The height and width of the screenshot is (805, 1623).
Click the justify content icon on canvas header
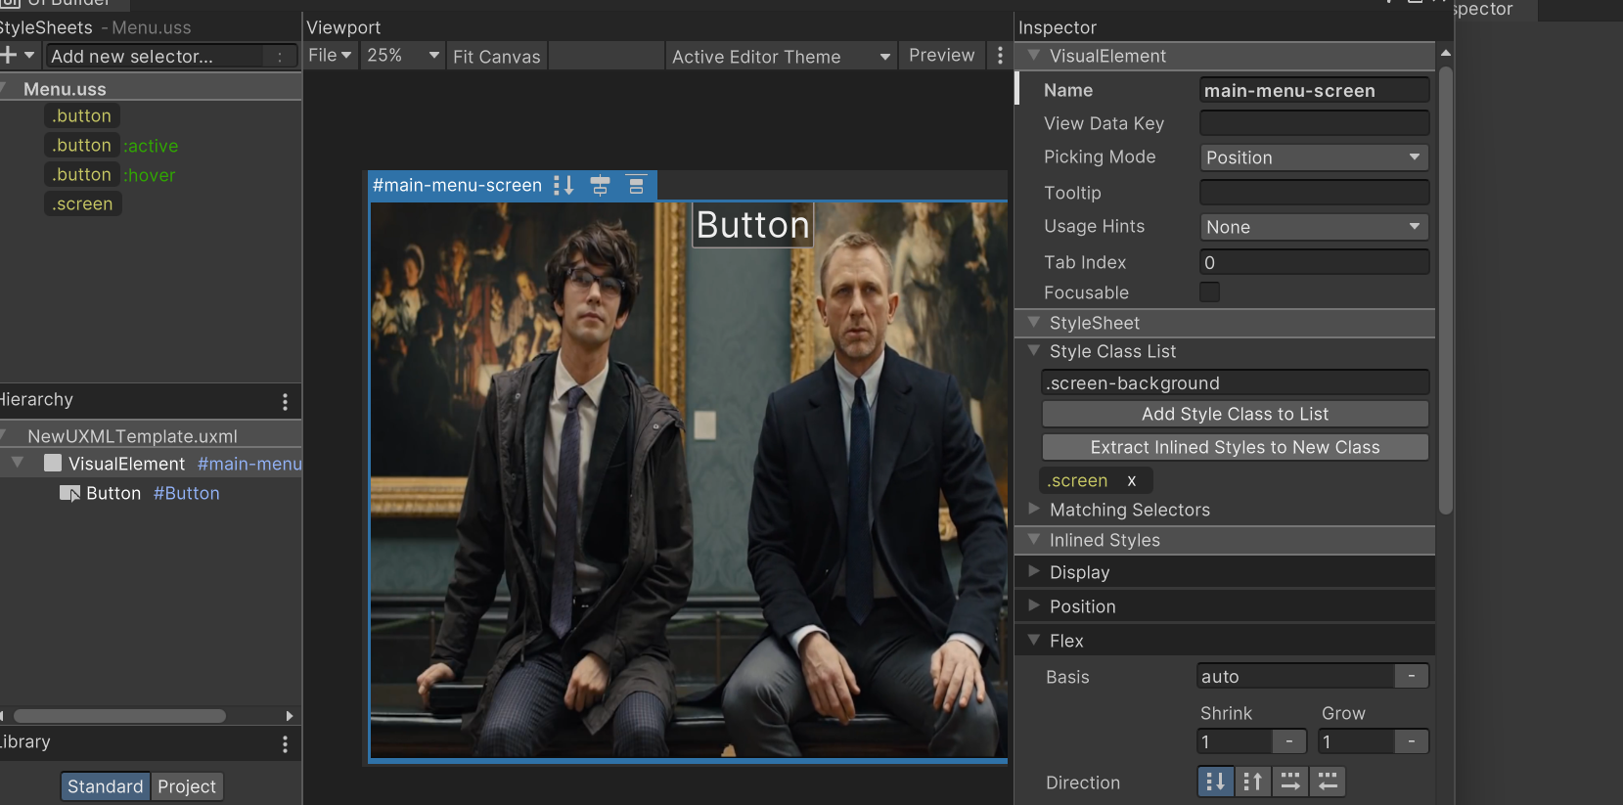coord(636,185)
